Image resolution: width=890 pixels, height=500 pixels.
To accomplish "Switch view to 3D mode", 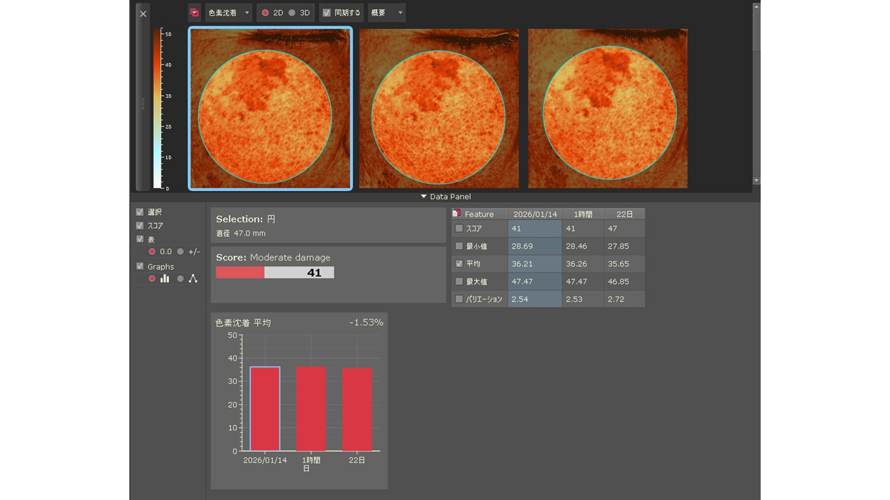I will tap(292, 13).
